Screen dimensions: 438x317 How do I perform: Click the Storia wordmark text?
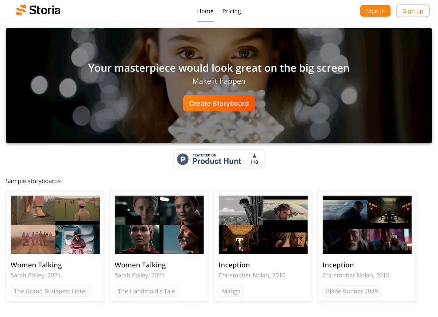click(44, 10)
